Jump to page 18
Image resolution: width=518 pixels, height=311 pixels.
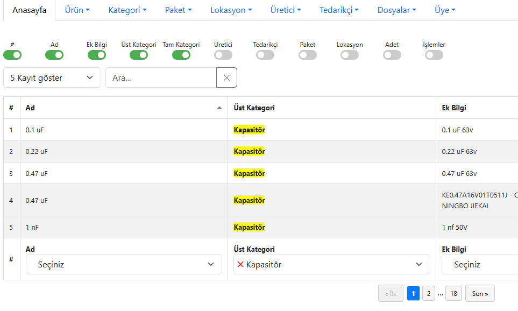(453, 293)
